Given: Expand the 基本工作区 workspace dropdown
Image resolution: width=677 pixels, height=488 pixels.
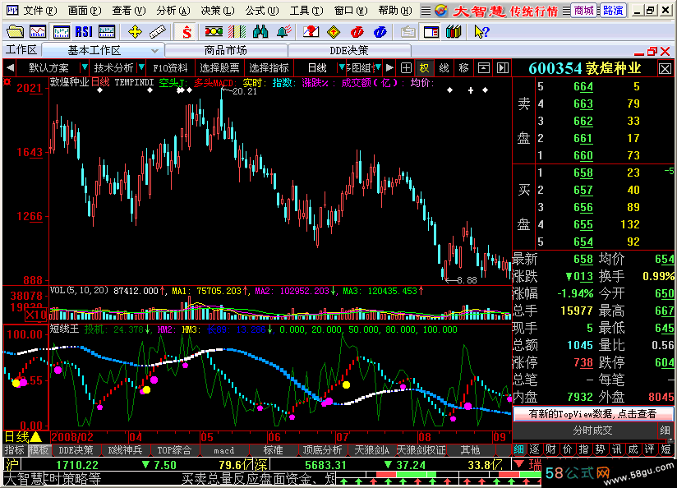Looking at the screenshot, I should pyautogui.click(x=154, y=51).
